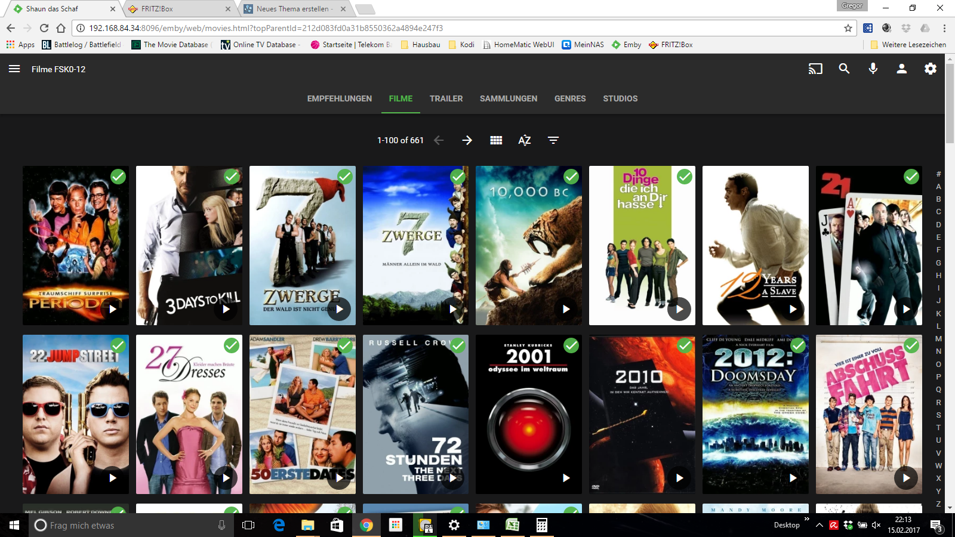955x537 pixels.
Task: Open the 50 Erste Dates poster
Action: (302, 414)
